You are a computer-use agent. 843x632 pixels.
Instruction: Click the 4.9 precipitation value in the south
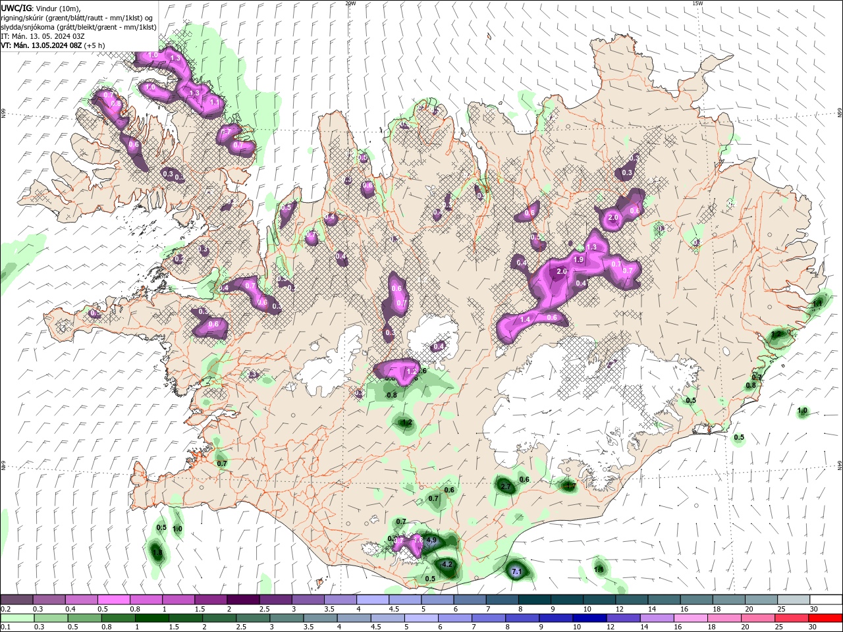click(431, 540)
